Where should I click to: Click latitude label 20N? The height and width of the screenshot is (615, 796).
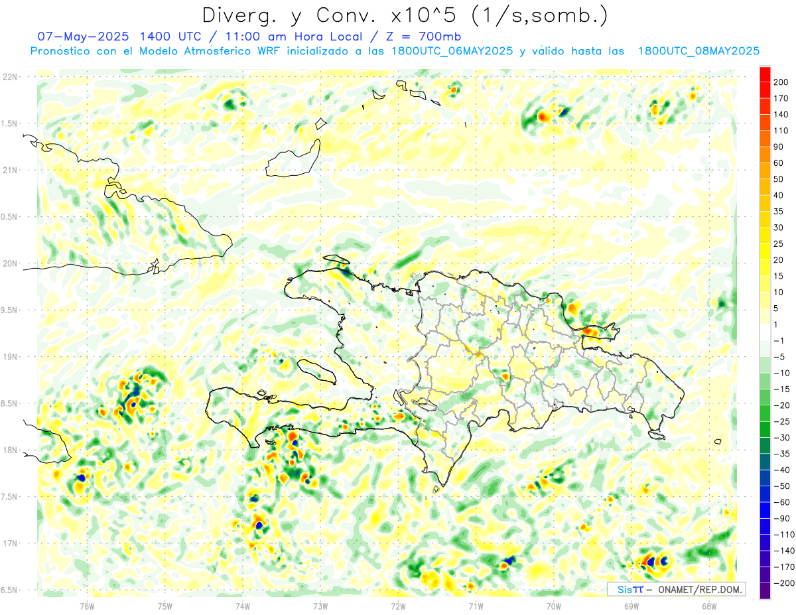point(10,263)
